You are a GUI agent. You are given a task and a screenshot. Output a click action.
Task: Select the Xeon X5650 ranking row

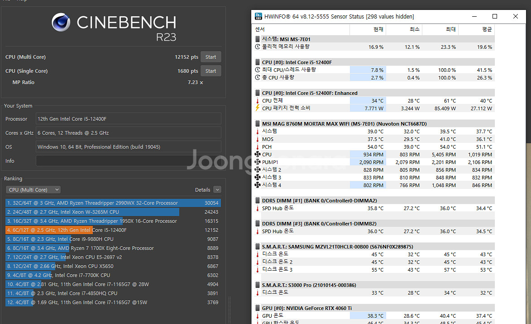(x=113, y=266)
